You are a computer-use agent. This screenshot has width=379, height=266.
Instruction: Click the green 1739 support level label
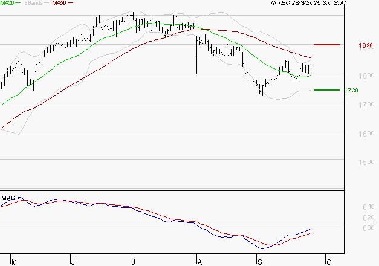pyautogui.click(x=351, y=91)
